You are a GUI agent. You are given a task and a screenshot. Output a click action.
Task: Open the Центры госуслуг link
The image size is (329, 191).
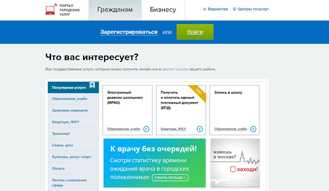click(253, 9)
